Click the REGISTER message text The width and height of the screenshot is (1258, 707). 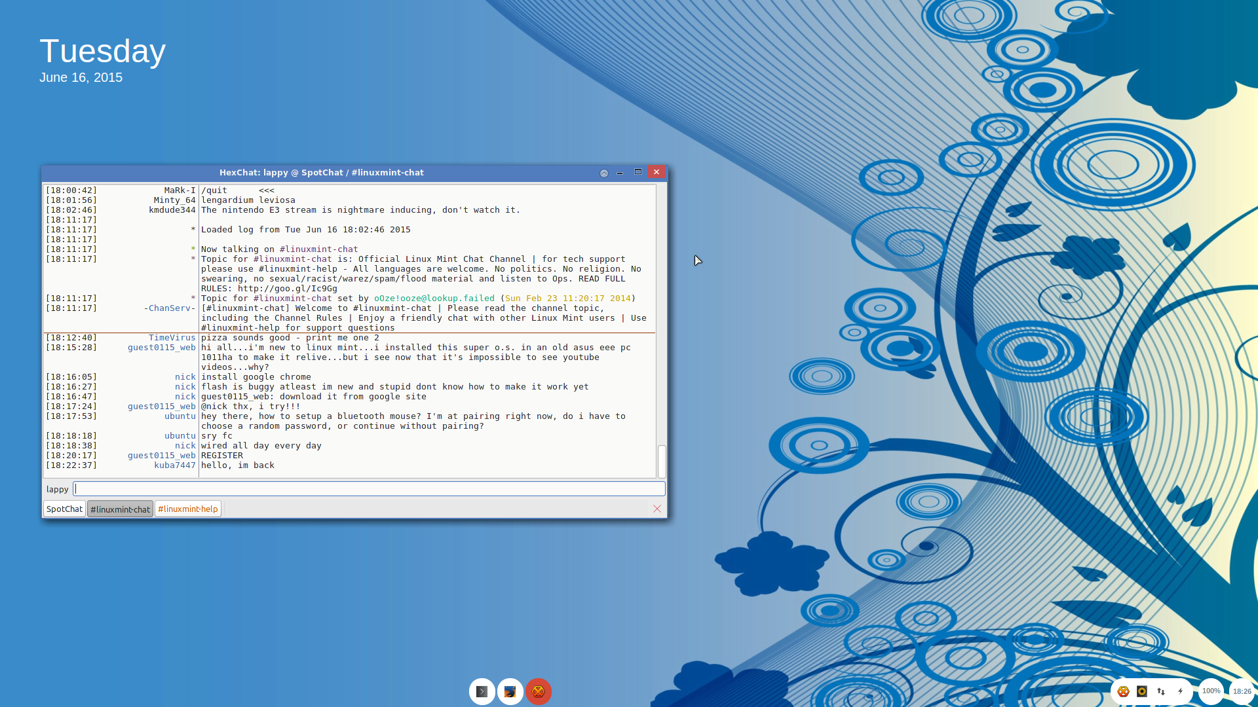click(222, 456)
